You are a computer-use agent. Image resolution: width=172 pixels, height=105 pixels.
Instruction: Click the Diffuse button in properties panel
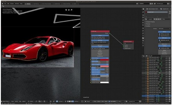[164, 32]
